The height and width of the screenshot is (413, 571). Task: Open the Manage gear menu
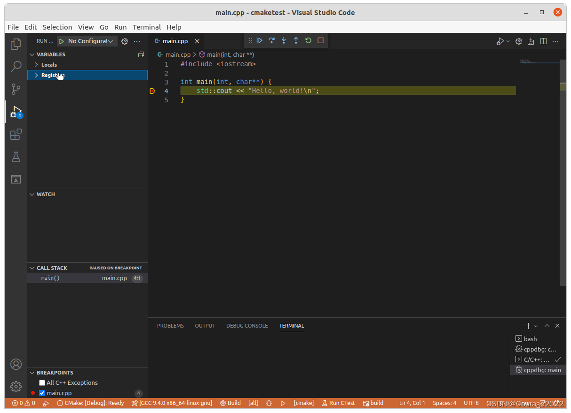[x=16, y=387]
